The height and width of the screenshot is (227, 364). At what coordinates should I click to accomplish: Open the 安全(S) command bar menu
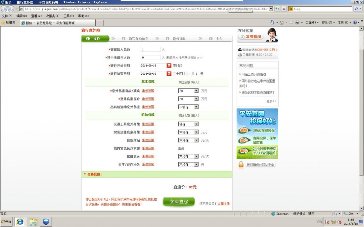tap(328, 22)
